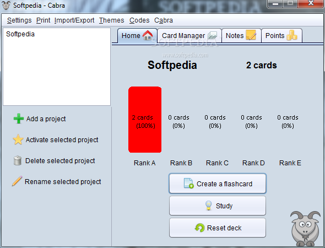Click the Cabra goat mascot image
The image size is (325, 248).
pyautogui.click(x=305, y=229)
